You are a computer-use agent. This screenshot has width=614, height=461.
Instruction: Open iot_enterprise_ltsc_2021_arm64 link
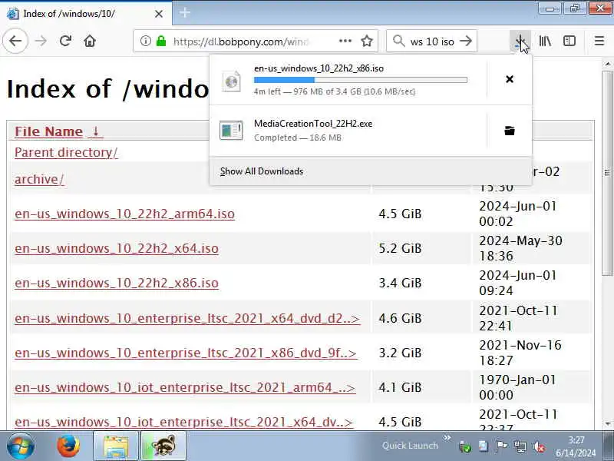[x=185, y=387]
